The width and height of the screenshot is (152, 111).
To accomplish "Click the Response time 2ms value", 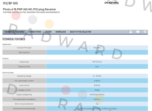I will [x=97, y=67].
